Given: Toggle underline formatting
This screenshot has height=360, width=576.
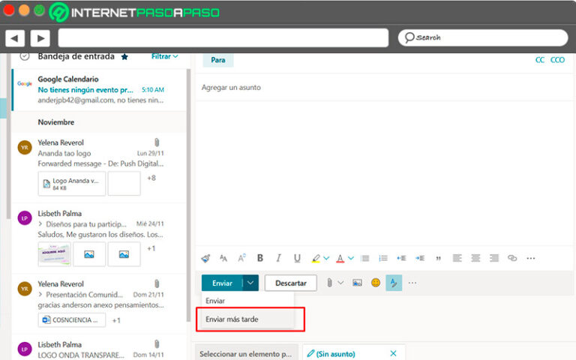Looking at the screenshot, I should 297,258.
